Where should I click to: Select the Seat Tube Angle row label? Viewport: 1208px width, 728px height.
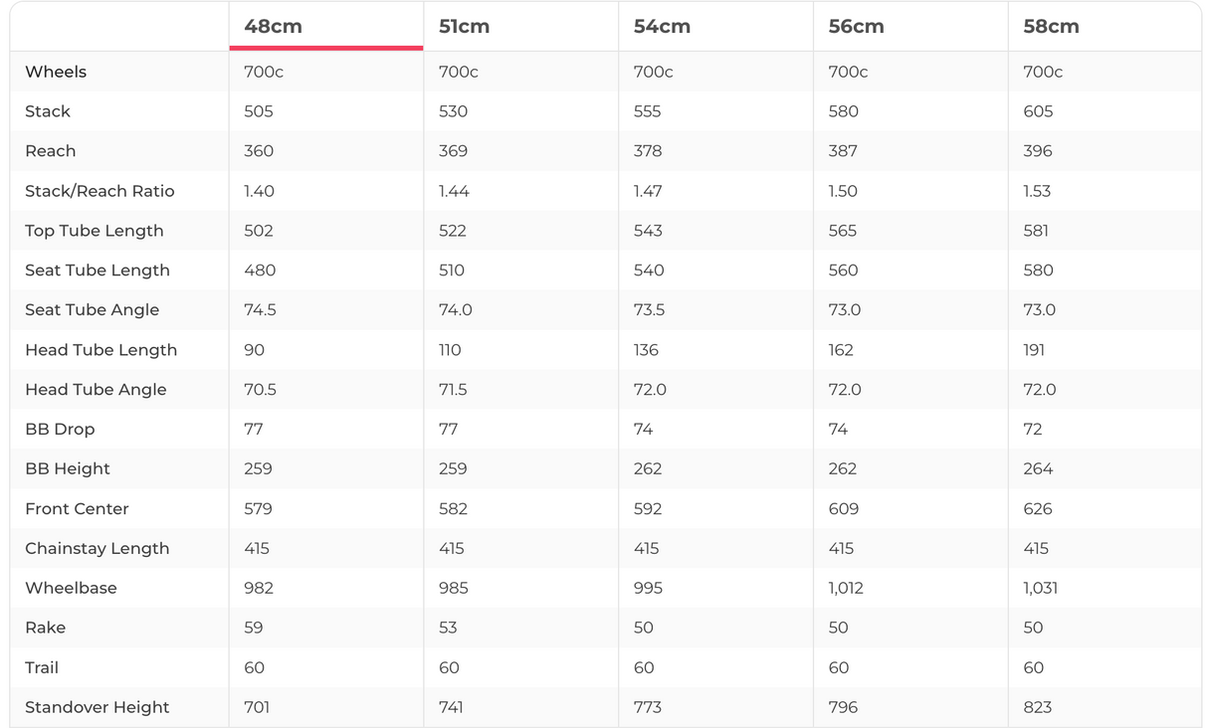click(x=92, y=310)
